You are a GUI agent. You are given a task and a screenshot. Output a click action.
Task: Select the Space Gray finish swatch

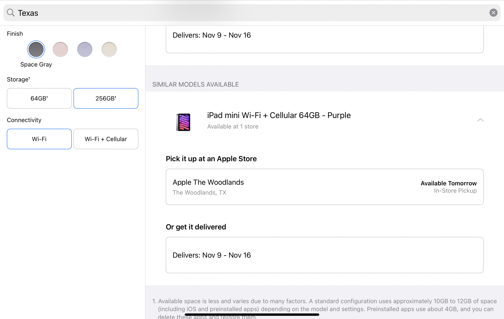(x=36, y=49)
